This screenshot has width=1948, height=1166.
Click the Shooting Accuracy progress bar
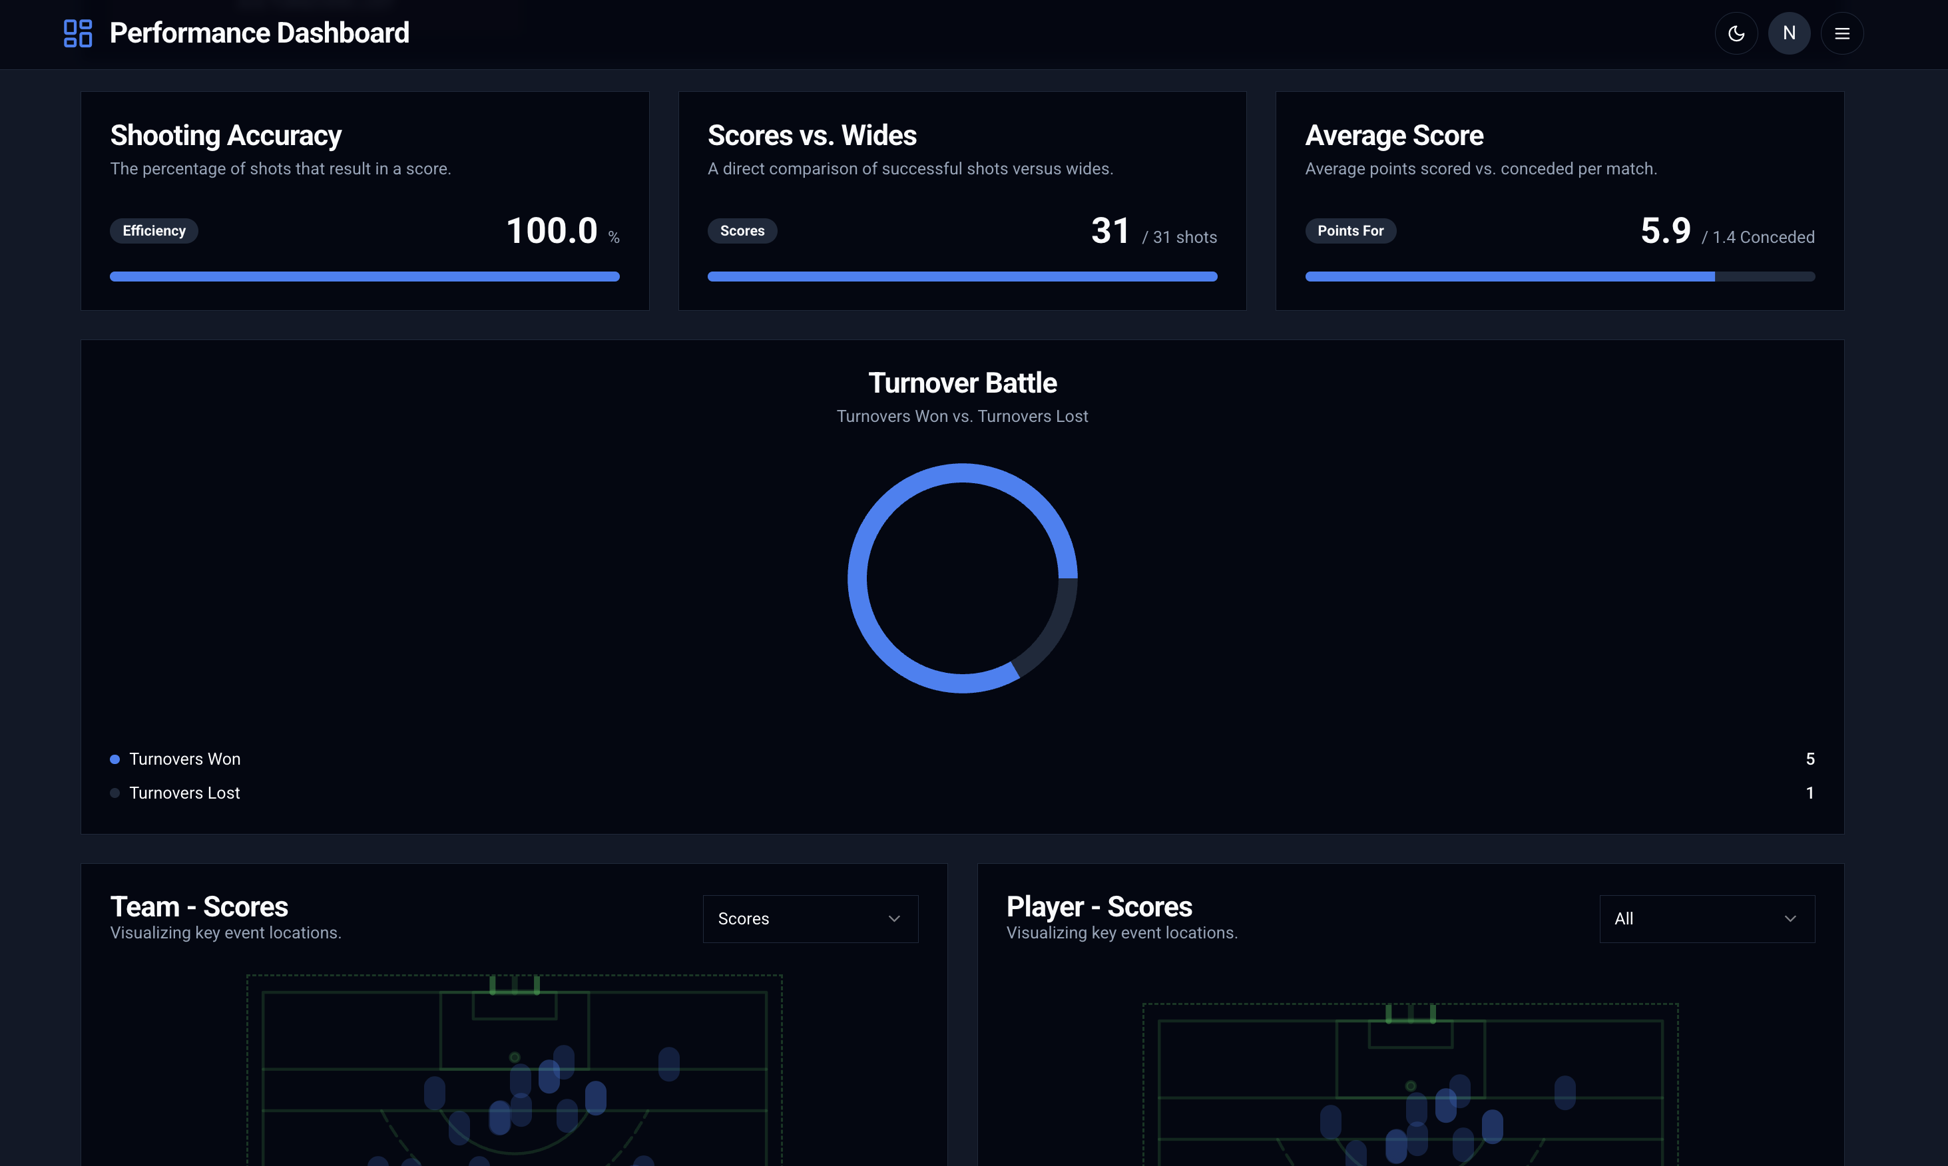tap(365, 277)
